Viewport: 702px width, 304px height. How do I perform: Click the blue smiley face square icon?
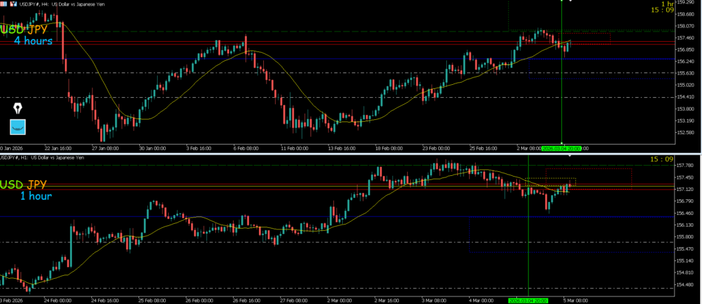point(18,127)
